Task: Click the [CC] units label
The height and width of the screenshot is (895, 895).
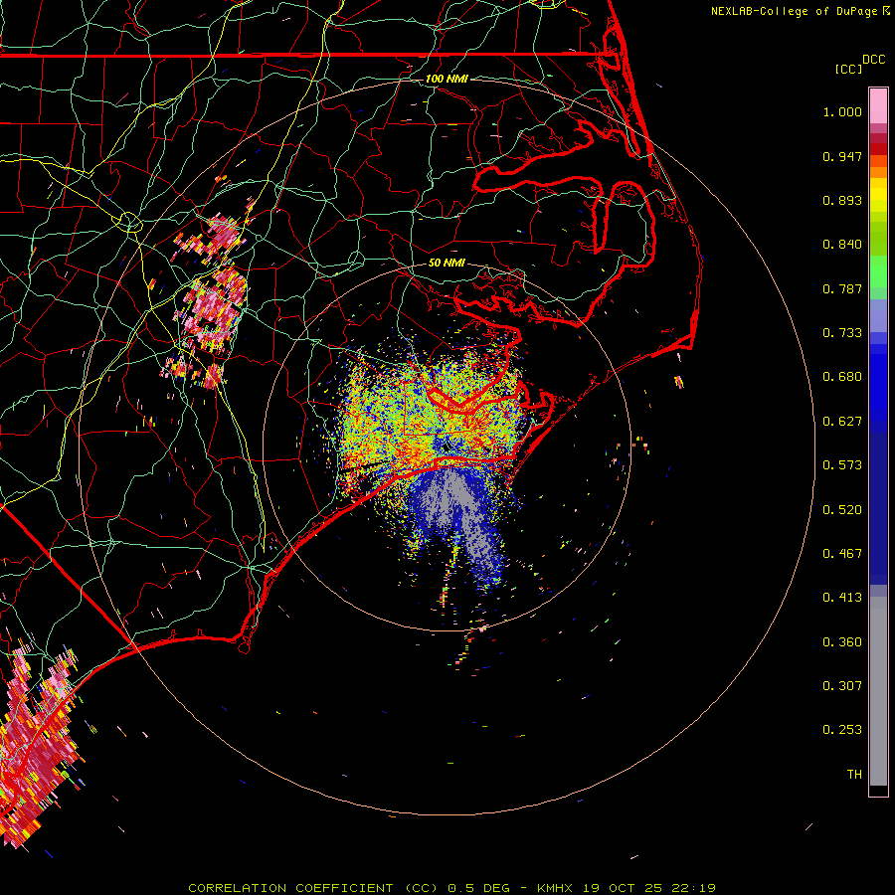Action: pyautogui.click(x=848, y=69)
